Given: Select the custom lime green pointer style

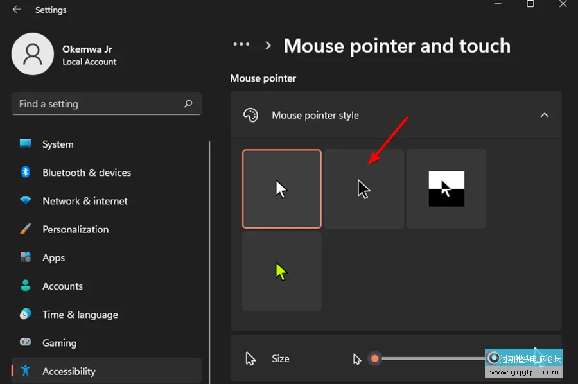Looking at the screenshot, I should tap(281, 271).
